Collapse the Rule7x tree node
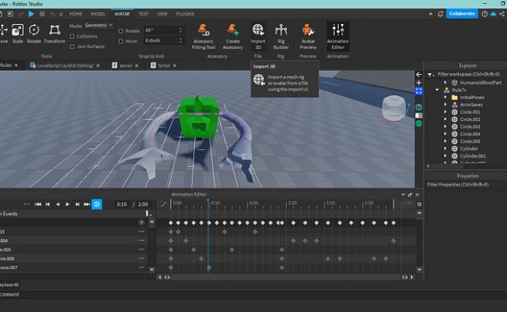Viewport: 507px width, 312px height. pos(437,90)
